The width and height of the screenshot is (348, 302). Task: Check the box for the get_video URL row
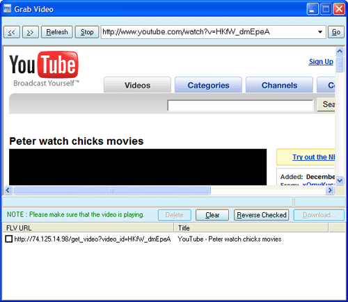[9, 239]
